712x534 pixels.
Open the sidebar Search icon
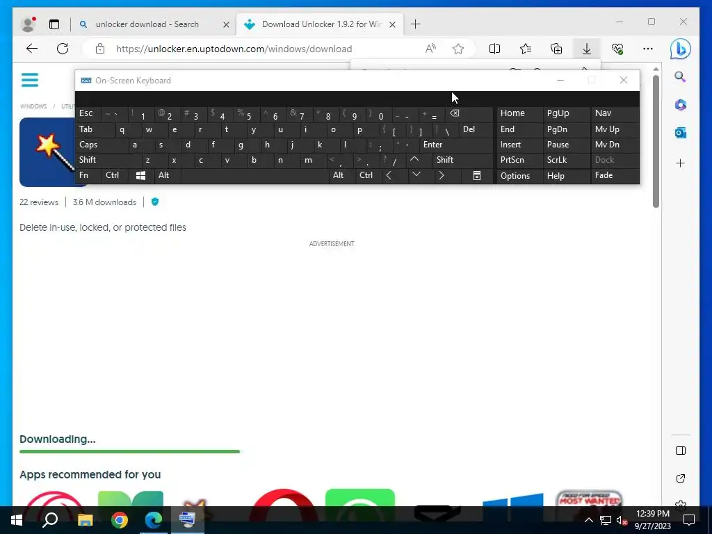680,76
